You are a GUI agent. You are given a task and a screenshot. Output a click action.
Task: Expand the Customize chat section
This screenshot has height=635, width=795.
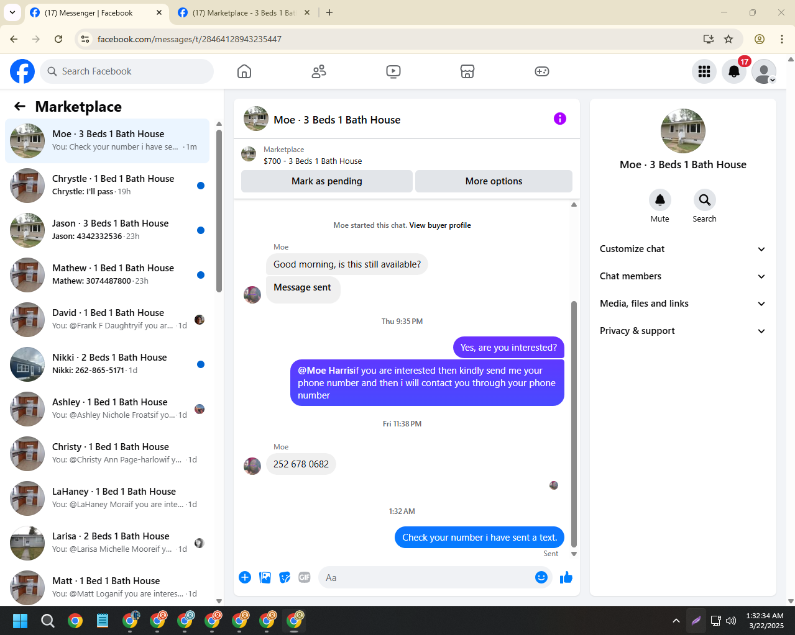[x=682, y=249]
